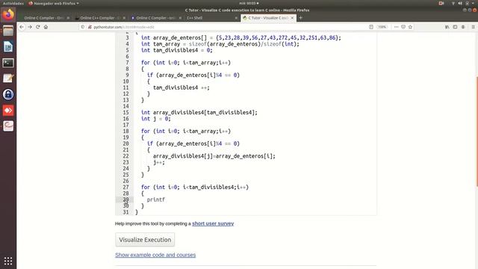Open the top bar clock calendar
Image resolution: width=478 pixels, height=269 pixels.
(249, 3)
